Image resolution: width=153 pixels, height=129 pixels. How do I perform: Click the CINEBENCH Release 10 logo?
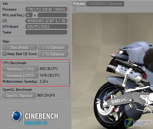coord(35,118)
